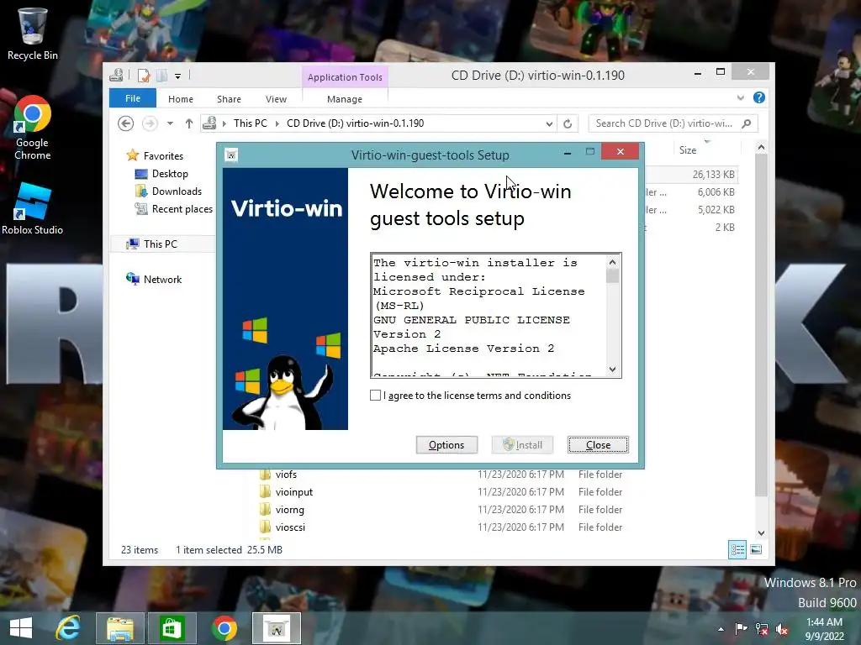Click the Explorer file list scroll down arrow
861x645 pixels.
pos(761,532)
